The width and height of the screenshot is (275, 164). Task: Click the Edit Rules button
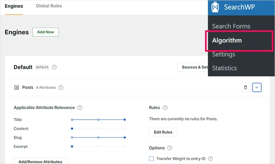click(x=163, y=132)
